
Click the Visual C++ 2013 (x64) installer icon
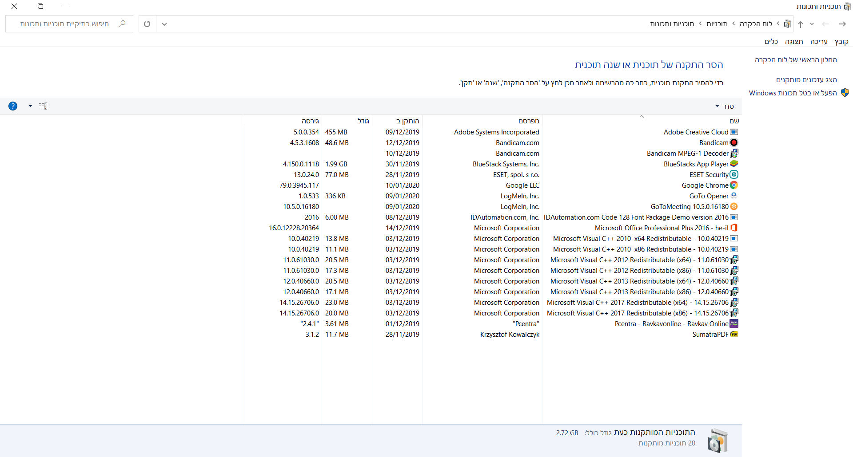tap(734, 281)
